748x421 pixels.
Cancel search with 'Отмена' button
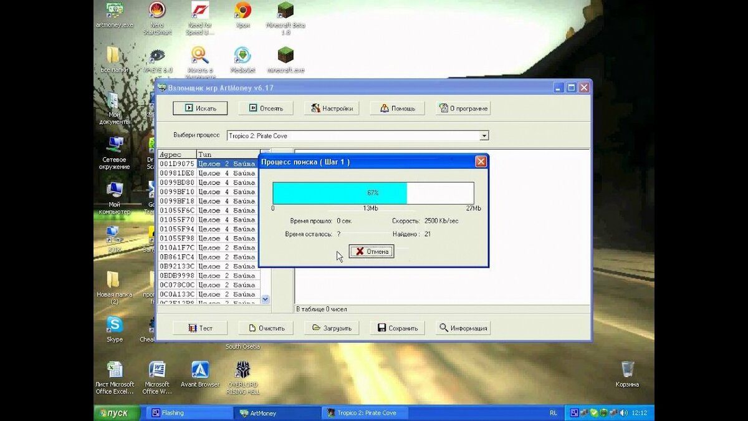coord(372,251)
